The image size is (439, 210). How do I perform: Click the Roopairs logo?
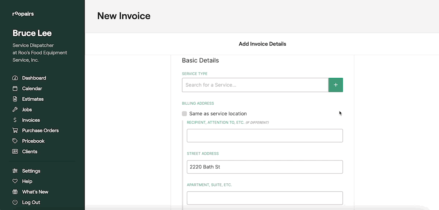click(23, 14)
